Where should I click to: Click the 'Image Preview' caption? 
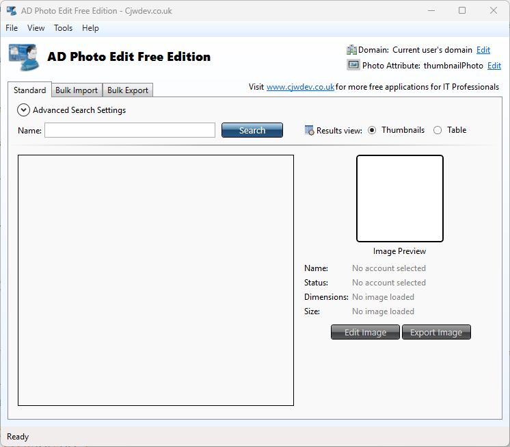click(x=399, y=251)
